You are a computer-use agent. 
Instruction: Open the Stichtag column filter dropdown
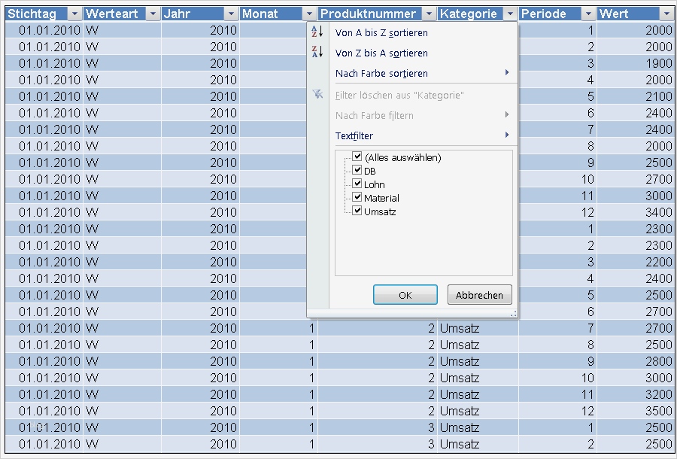[73, 13]
